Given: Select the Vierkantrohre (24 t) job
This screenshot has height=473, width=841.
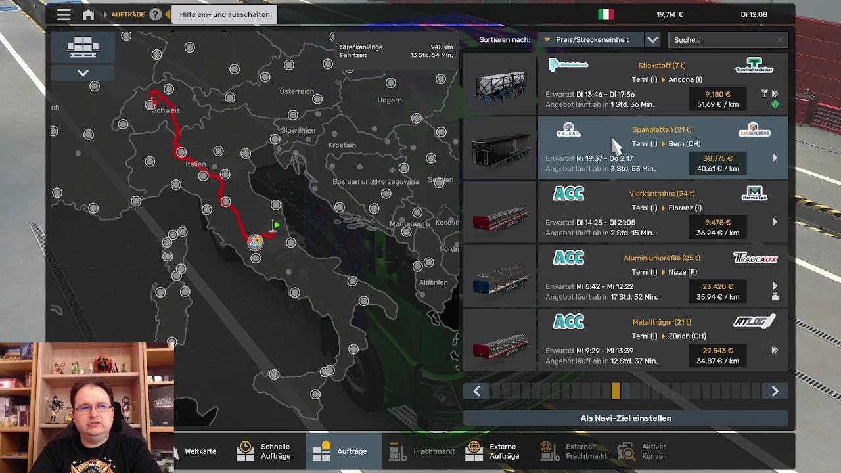Looking at the screenshot, I should 663,212.
